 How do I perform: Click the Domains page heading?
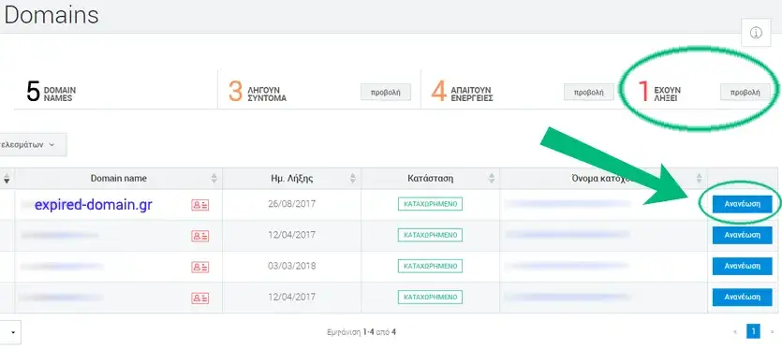pyautogui.click(x=51, y=16)
